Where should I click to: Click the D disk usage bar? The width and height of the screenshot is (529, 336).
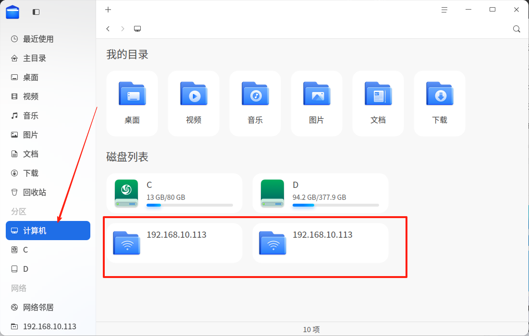pyautogui.click(x=336, y=205)
